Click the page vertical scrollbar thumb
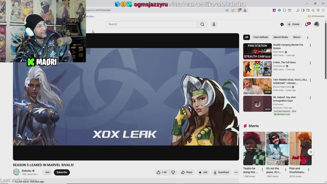Image resolution: width=327 pixels, height=184 pixels. pyautogui.click(x=325, y=51)
